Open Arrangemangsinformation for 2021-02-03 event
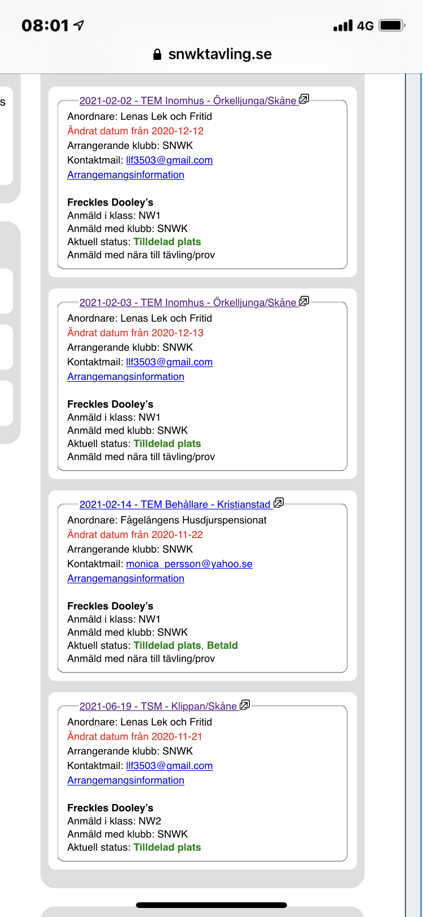423x917 pixels. point(126,377)
